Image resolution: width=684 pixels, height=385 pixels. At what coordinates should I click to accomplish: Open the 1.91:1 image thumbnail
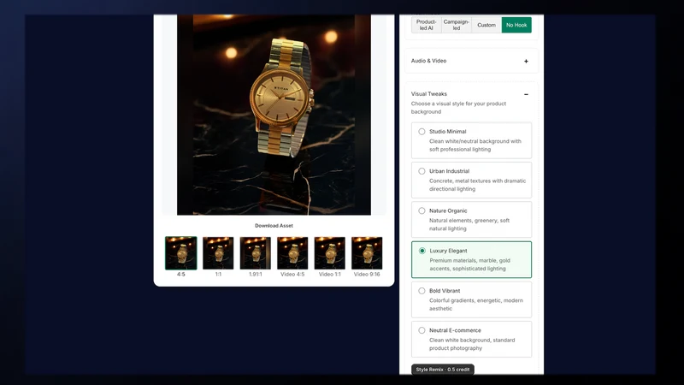pyautogui.click(x=255, y=253)
